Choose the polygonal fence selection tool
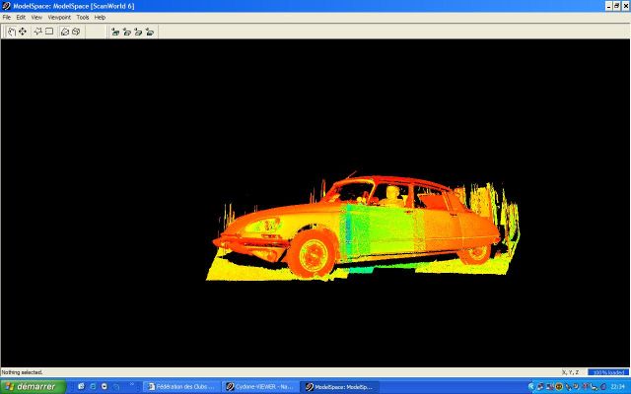The height and width of the screenshot is (394, 631). tap(38, 32)
